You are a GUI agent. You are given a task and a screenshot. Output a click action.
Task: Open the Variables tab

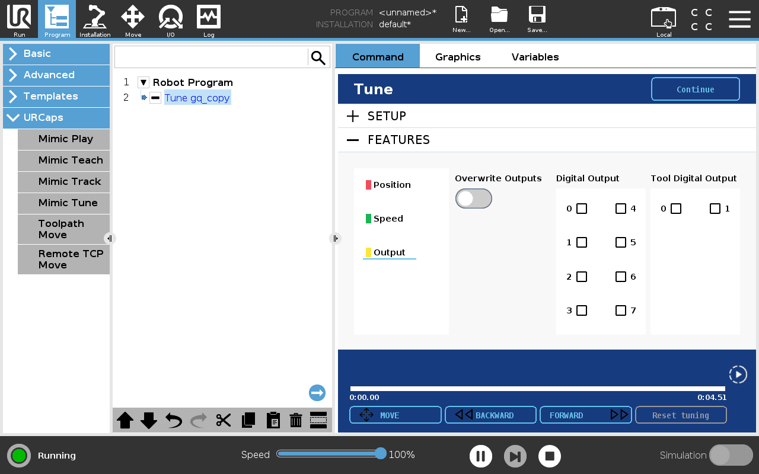click(535, 57)
